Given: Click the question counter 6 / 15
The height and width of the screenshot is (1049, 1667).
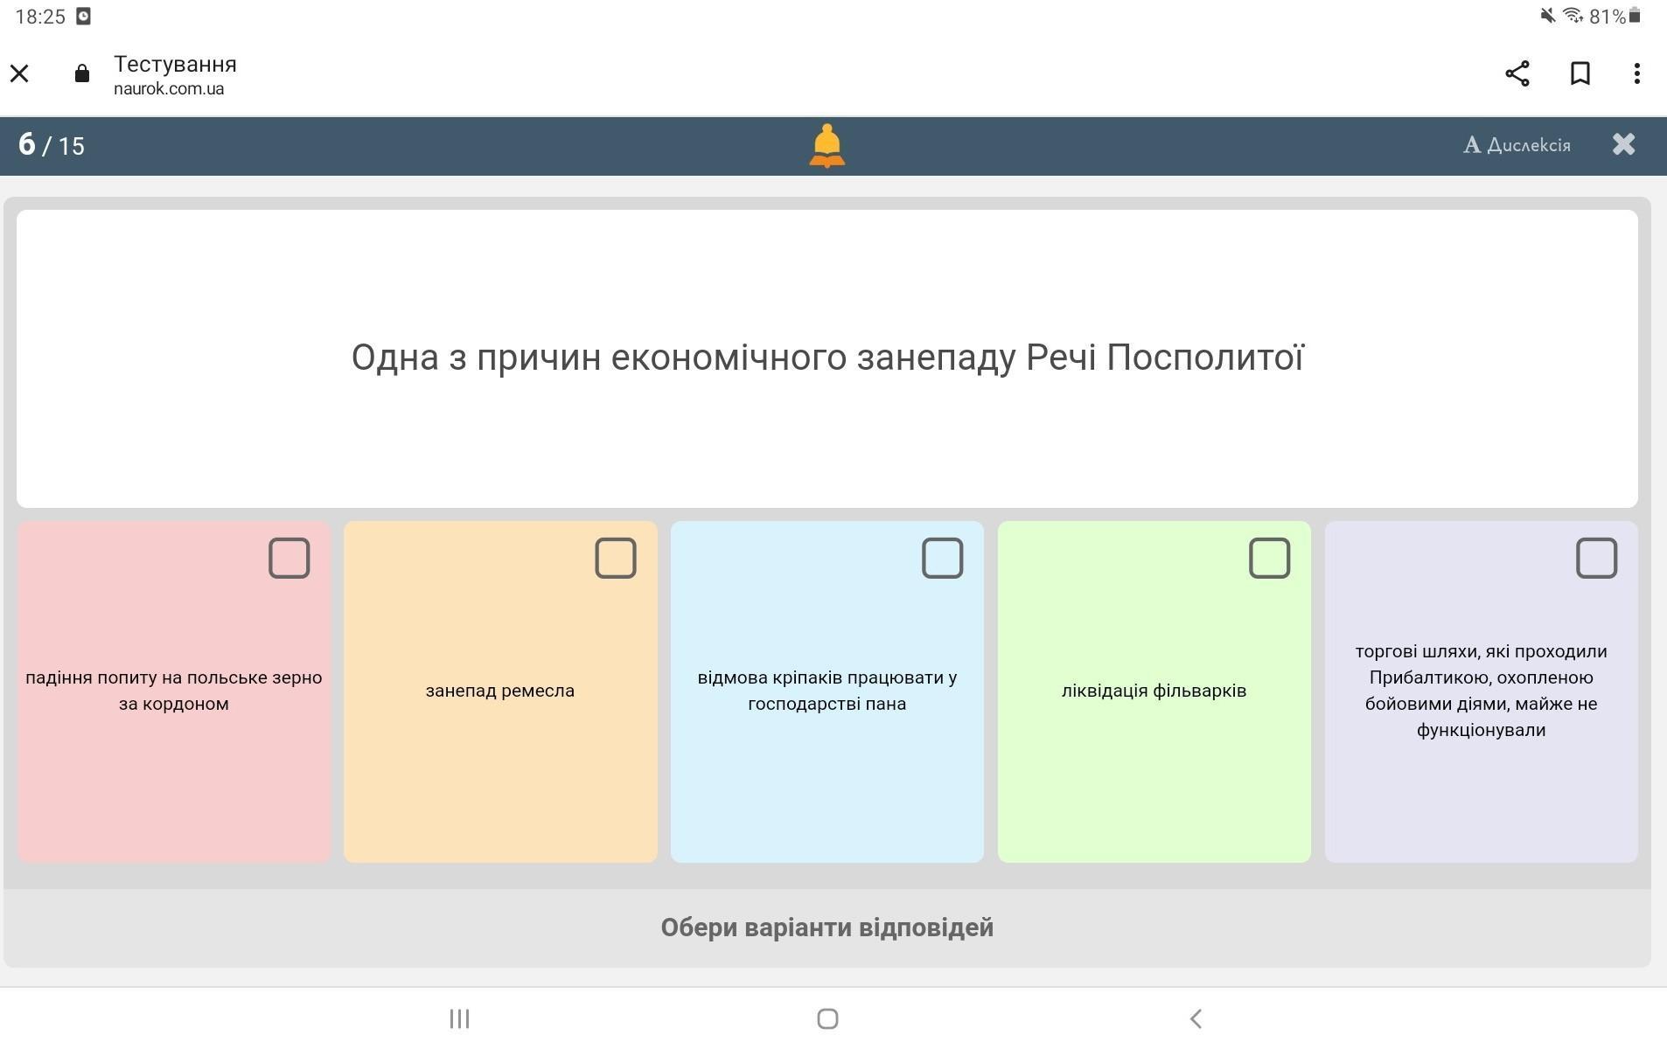Looking at the screenshot, I should [52, 145].
